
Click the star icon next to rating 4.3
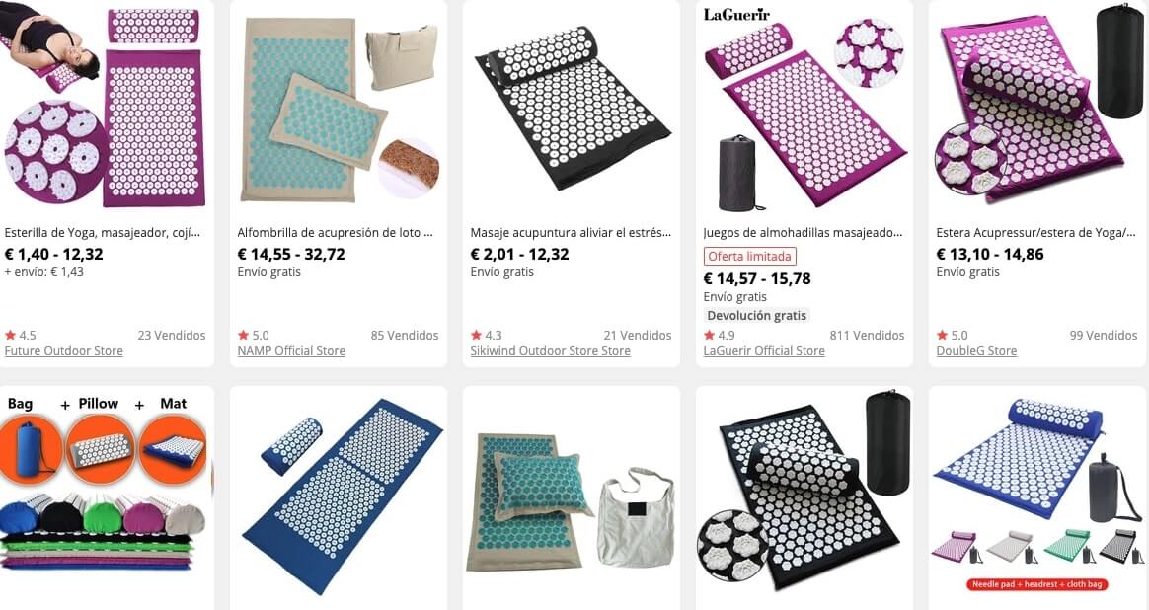click(476, 336)
